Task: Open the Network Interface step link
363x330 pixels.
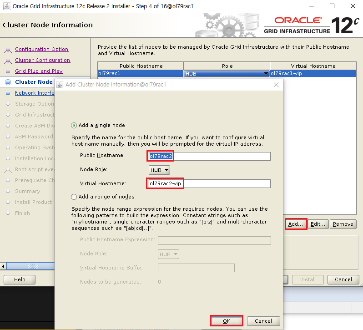Action: coord(35,93)
